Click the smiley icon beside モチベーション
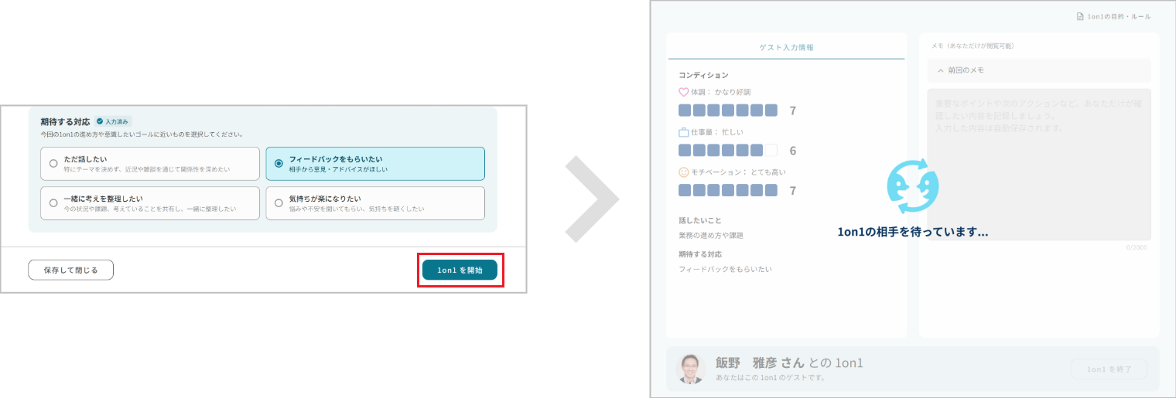 point(683,172)
